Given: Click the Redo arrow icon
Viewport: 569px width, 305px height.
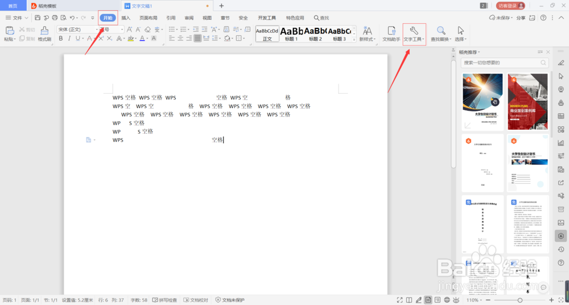Looking at the screenshot, I should (83, 18).
